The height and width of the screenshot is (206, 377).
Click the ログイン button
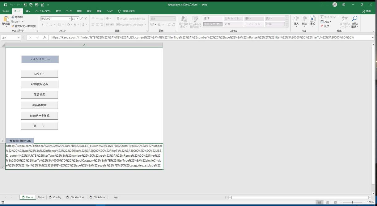[39, 74]
